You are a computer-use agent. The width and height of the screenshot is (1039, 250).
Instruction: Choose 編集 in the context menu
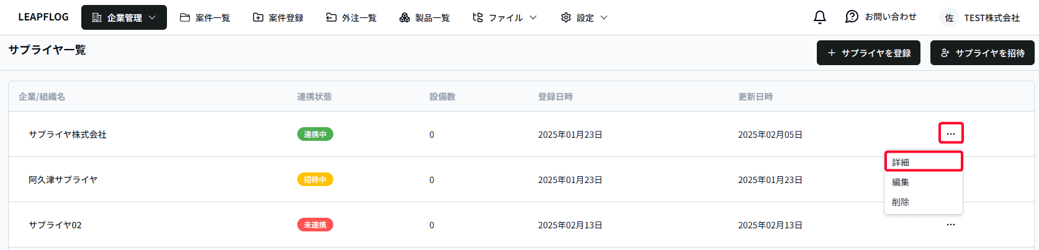tap(901, 182)
